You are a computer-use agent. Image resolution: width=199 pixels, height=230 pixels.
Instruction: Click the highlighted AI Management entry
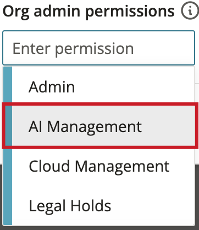pyautogui.click(x=100, y=126)
